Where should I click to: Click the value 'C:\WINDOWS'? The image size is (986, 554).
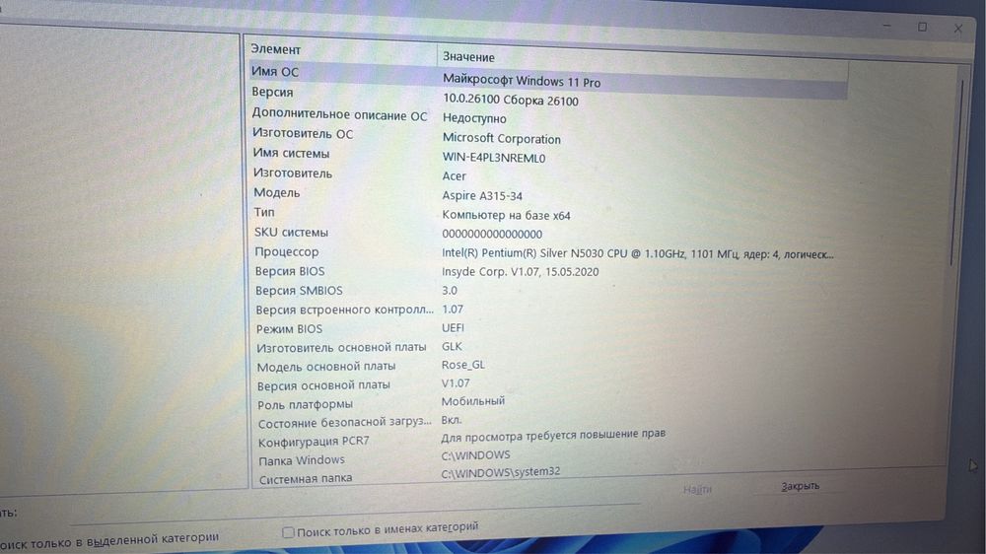point(476,454)
